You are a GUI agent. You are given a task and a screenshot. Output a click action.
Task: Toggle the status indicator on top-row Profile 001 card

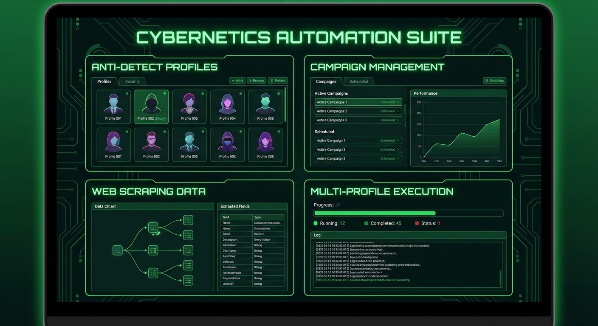coord(127,94)
